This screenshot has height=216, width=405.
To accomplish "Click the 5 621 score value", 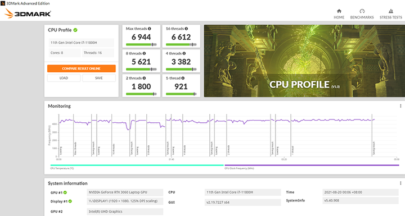I will (x=141, y=62).
